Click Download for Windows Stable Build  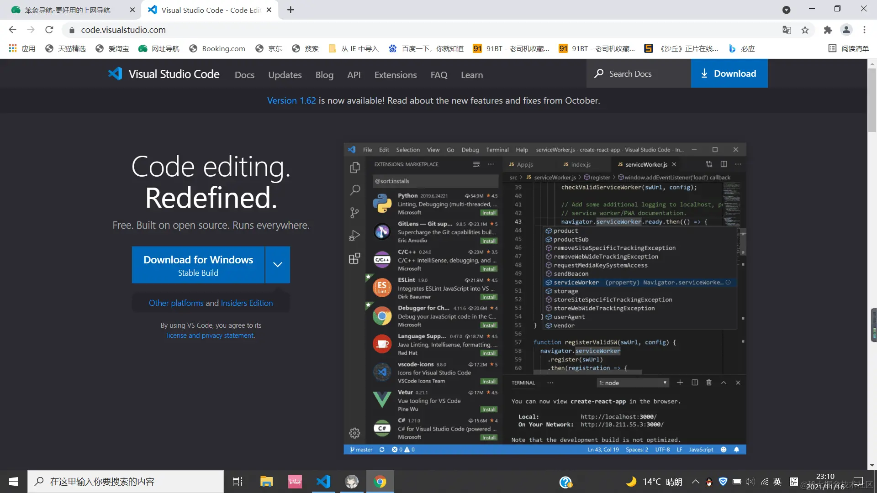tap(198, 265)
